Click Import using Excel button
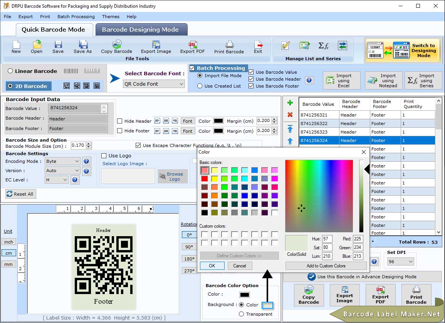The width and height of the screenshot is (445, 323). [x=341, y=81]
